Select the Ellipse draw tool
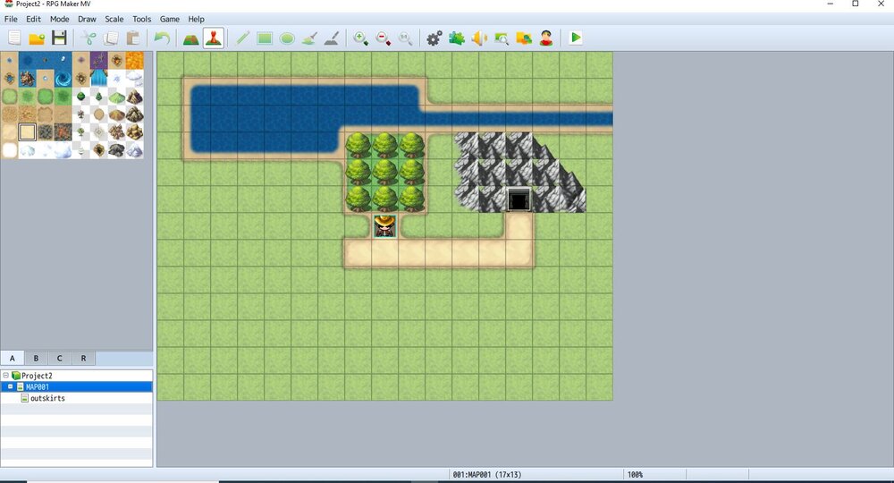The width and height of the screenshot is (894, 483). pos(287,38)
